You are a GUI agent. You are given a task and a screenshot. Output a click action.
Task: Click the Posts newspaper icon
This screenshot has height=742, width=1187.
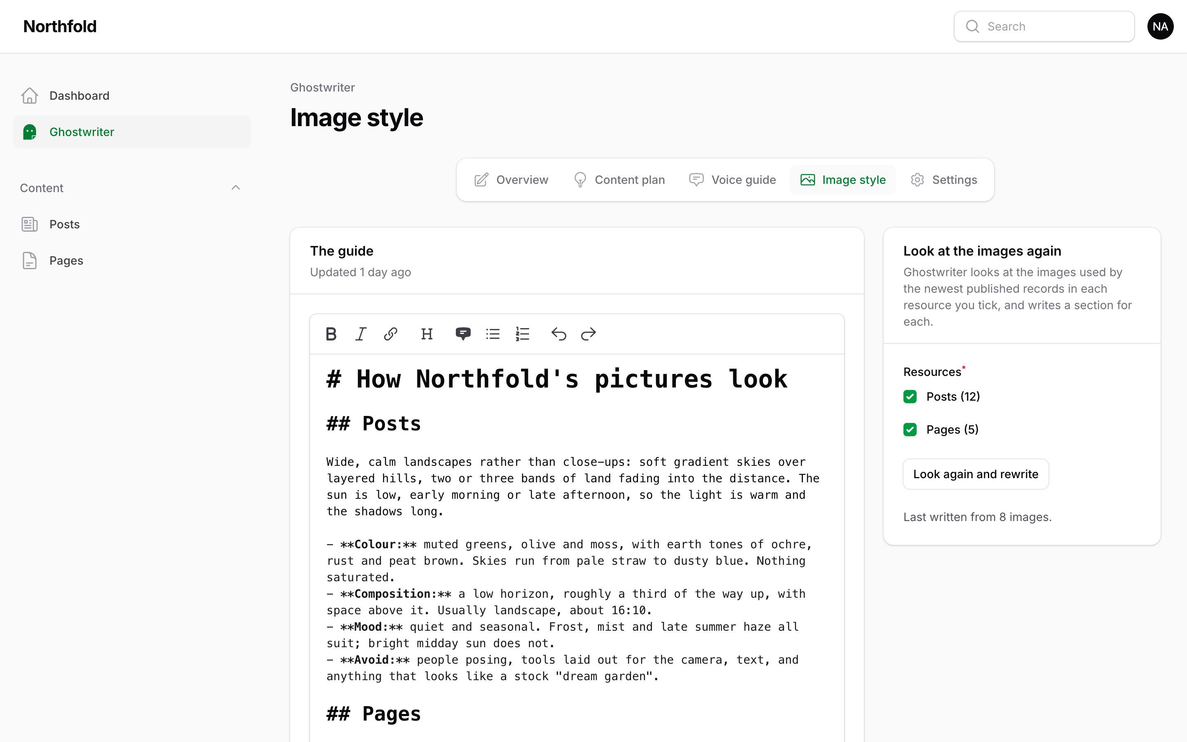click(x=29, y=224)
